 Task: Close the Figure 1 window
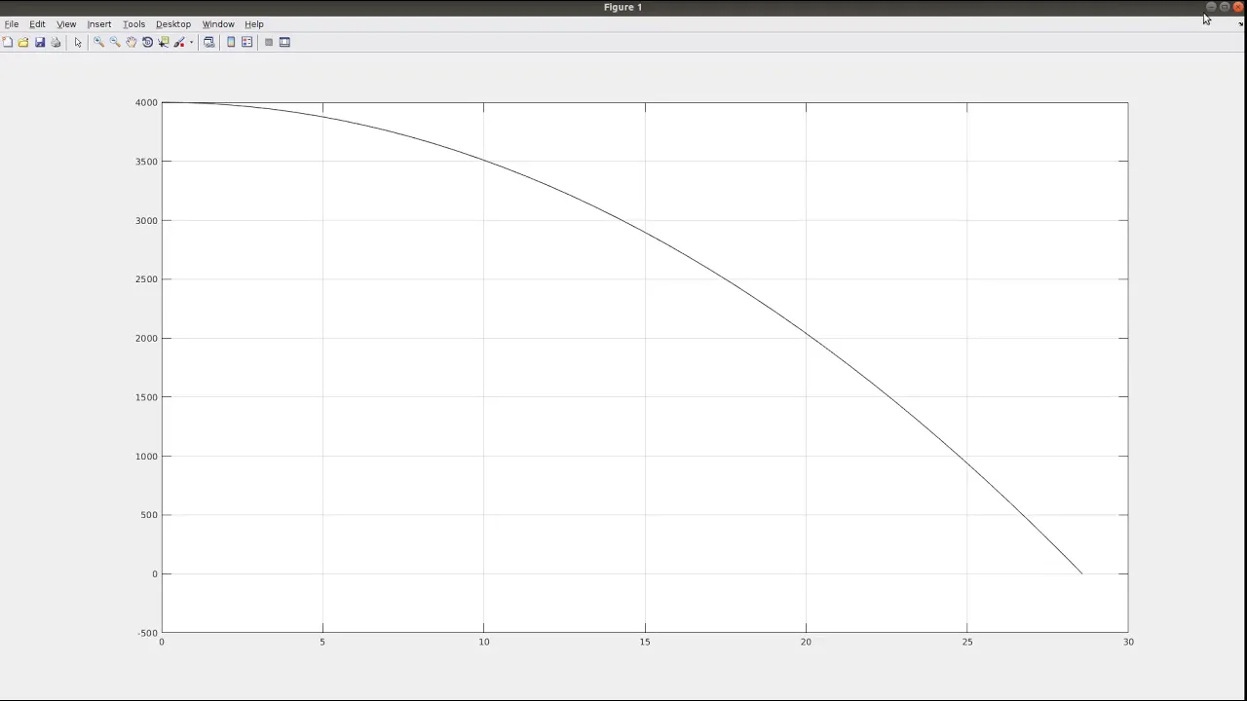click(1238, 7)
